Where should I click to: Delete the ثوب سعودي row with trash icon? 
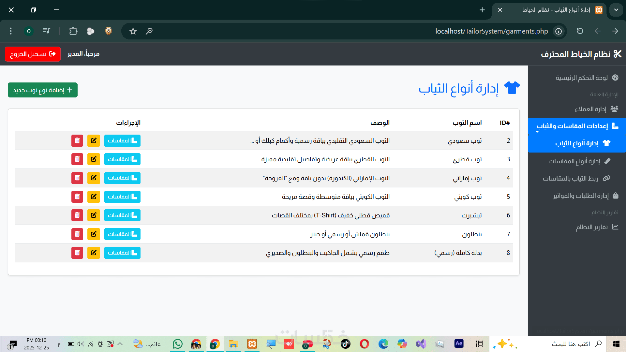(x=77, y=140)
